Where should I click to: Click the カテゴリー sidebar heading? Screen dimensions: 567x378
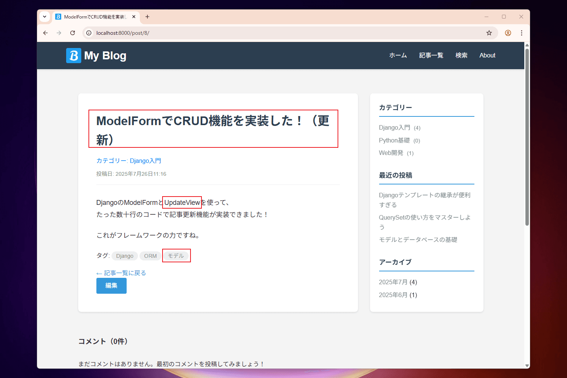pyautogui.click(x=395, y=108)
